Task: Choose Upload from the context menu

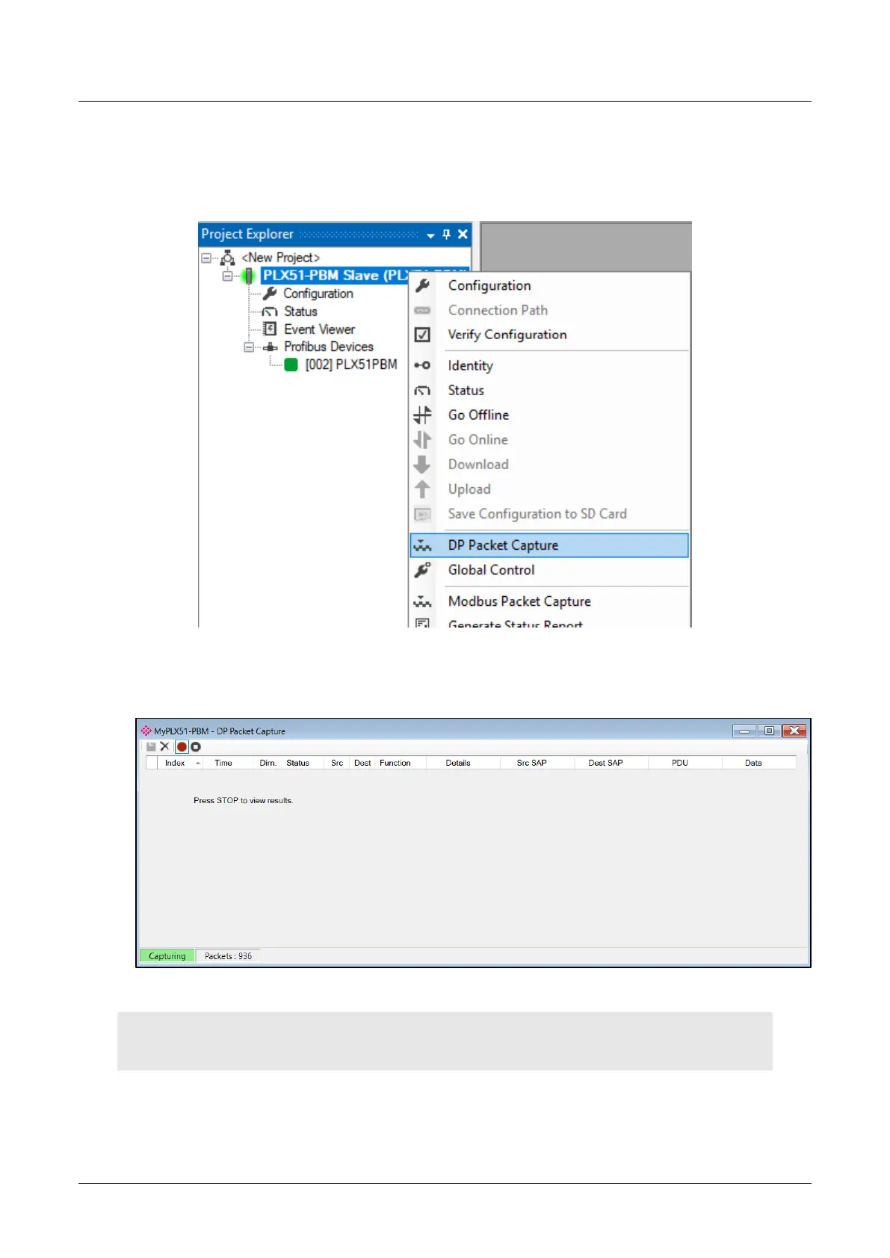Action: pyautogui.click(x=469, y=489)
